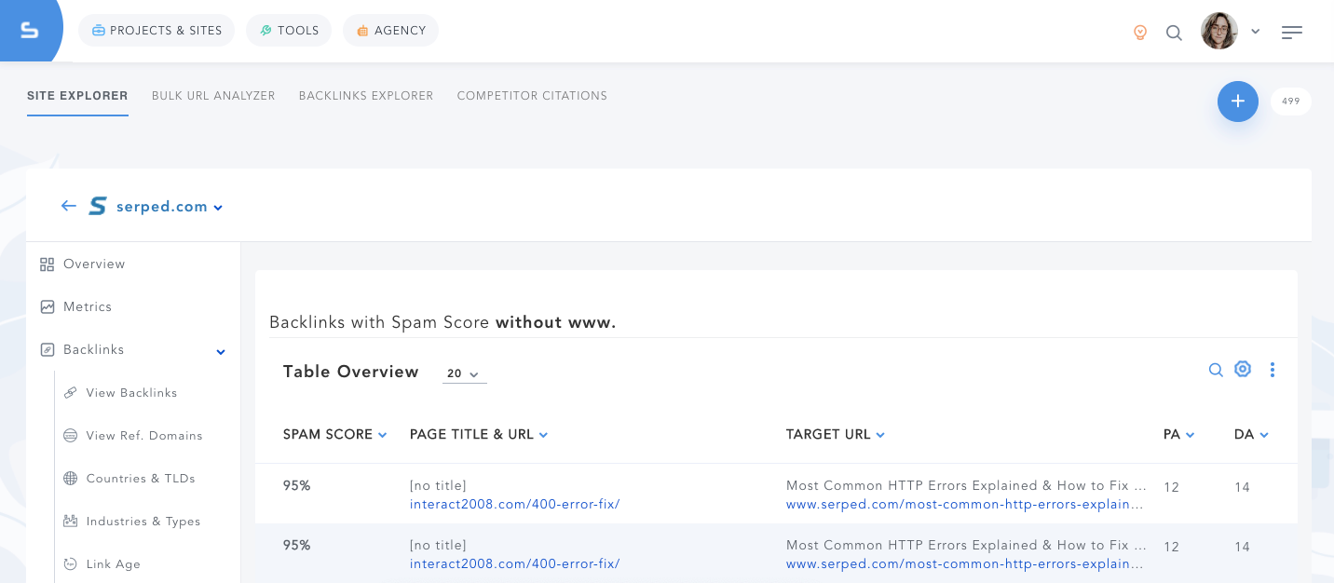Viewport: 1334px width, 583px height.
Task: Open first row's interact2008.com link
Action: tap(515, 505)
